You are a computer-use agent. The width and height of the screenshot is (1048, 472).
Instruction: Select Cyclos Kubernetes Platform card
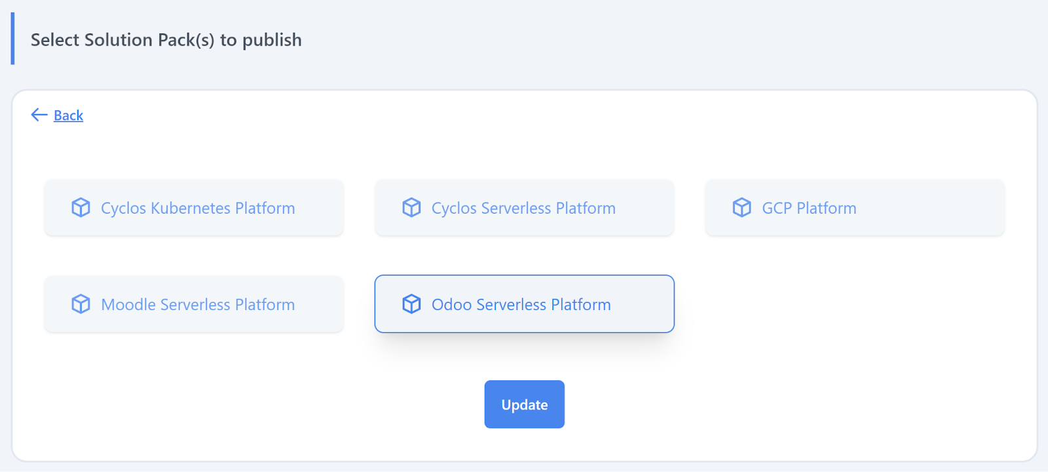pyautogui.click(x=194, y=208)
